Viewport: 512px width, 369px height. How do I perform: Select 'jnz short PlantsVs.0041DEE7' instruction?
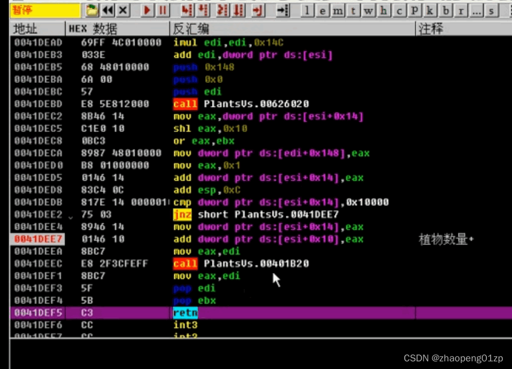pyautogui.click(x=256, y=215)
